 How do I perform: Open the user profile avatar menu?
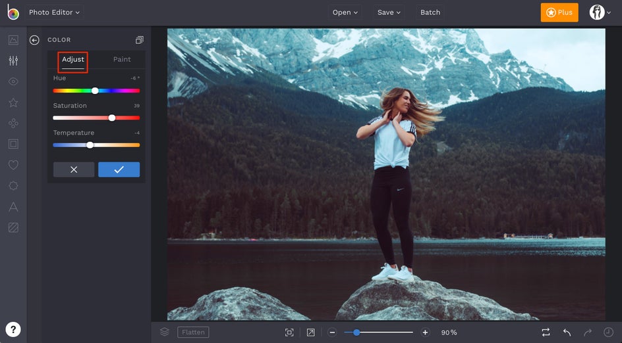pos(600,12)
